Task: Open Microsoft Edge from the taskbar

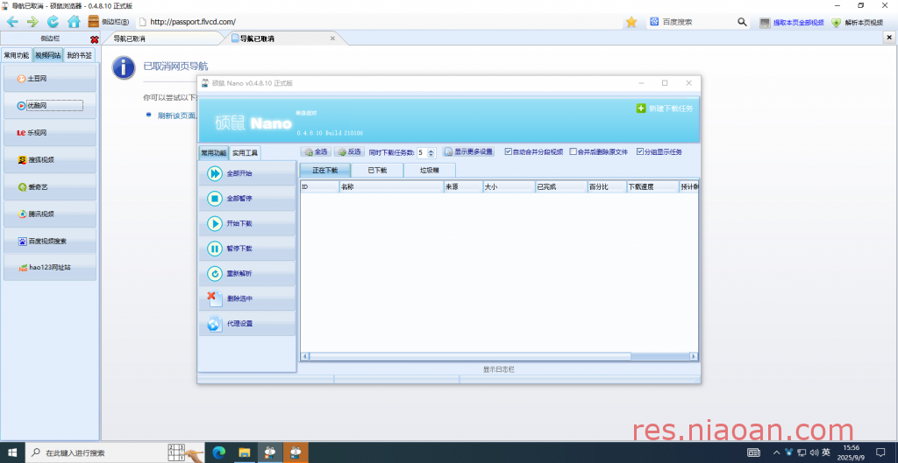Action: [x=218, y=452]
